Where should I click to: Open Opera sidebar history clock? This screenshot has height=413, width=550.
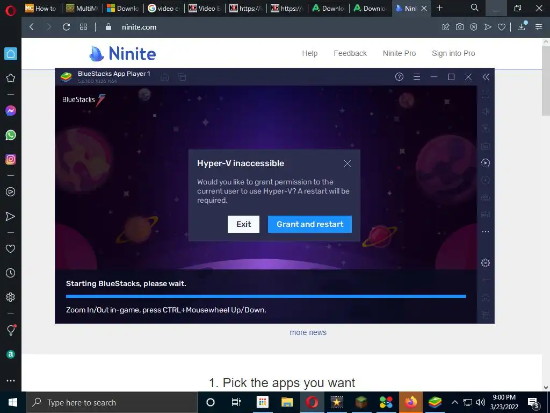coord(11,273)
